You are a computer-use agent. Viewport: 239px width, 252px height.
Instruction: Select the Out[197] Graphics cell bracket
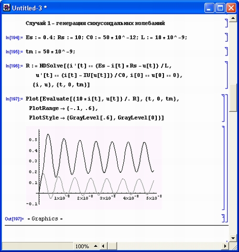[x=223, y=218]
